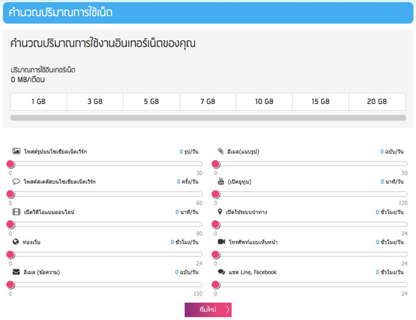Click the slider handle for YouTube minutes
This screenshot has width=416, height=320.
(216, 195)
